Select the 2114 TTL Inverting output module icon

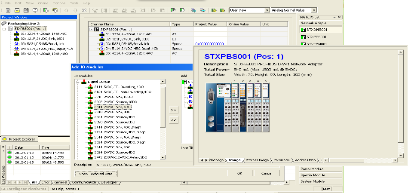(x=90, y=87)
